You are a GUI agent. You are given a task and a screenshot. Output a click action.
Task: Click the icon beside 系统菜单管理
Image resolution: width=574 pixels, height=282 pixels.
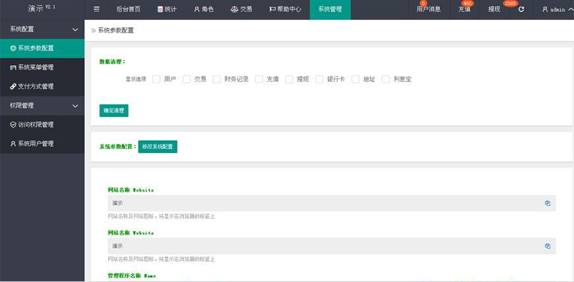(13, 68)
